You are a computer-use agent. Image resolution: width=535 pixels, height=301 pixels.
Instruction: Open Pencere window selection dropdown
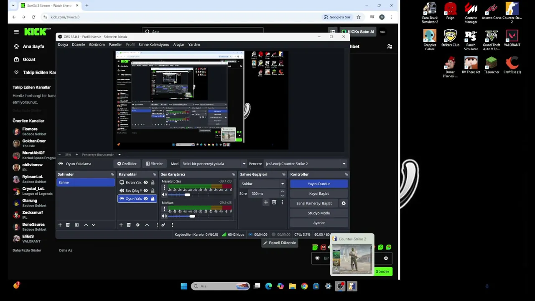point(306,164)
